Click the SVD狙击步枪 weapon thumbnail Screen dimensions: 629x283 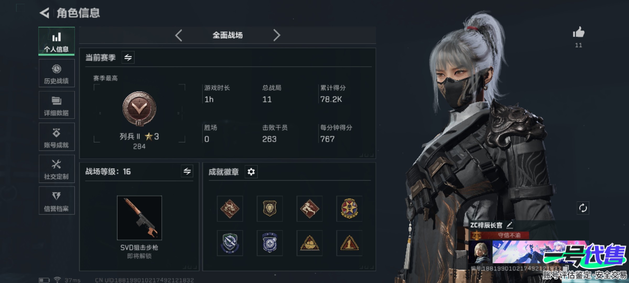[139, 218]
